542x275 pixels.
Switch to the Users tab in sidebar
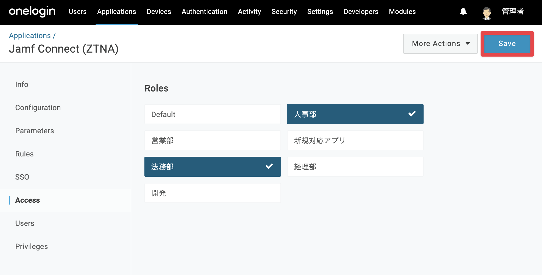(25, 223)
